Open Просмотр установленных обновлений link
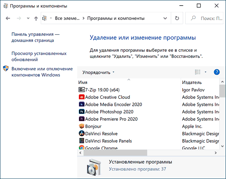The height and width of the screenshot is (179, 226). pos(39,56)
